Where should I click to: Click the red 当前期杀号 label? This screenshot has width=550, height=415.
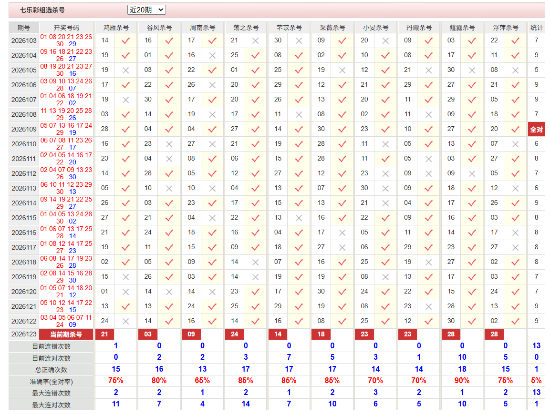[66, 334]
